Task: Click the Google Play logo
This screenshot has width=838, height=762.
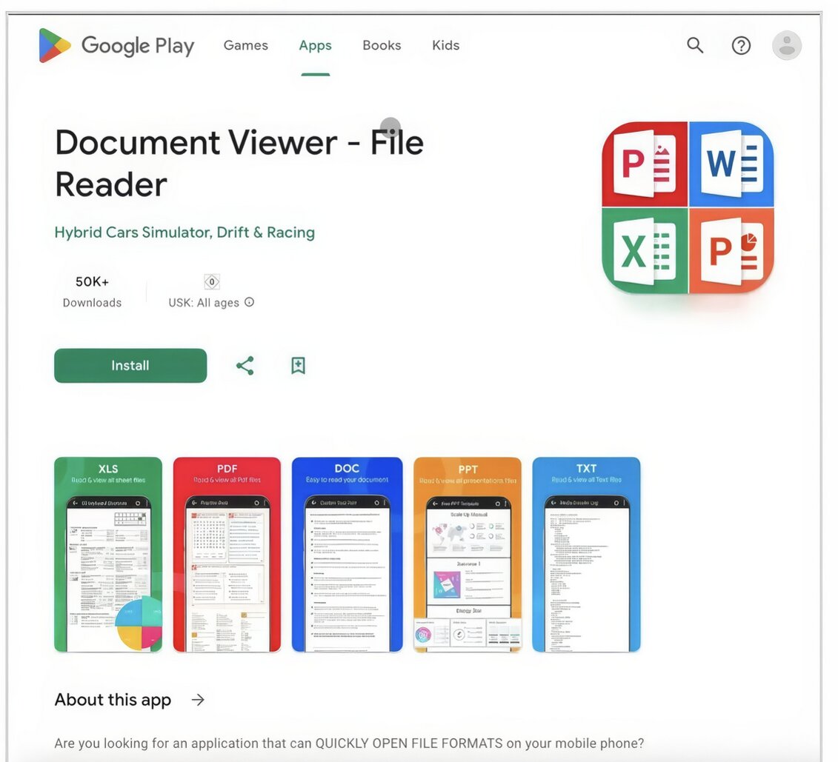Action: [x=116, y=46]
